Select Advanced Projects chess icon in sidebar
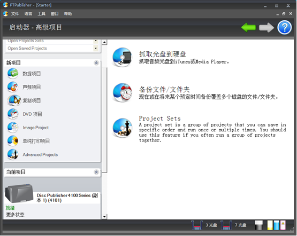The width and height of the screenshot is (297, 236). point(13,154)
